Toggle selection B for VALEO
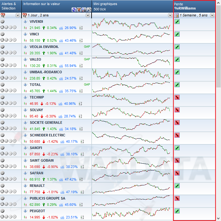The width and height of the screenshot is (221, 221). tap(6, 65)
